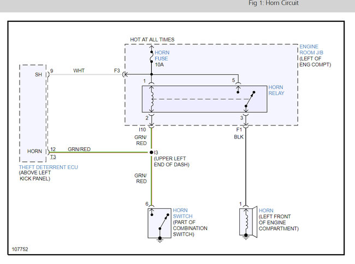Click the I3 splice junction dot
The height and width of the screenshot is (264, 355).
(x=151, y=152)
